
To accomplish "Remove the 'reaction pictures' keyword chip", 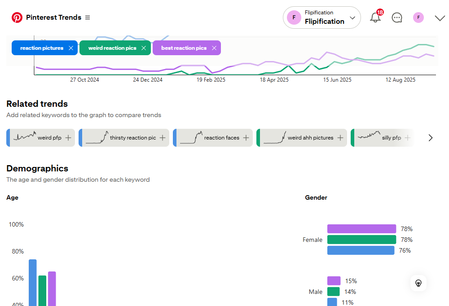I will click(x=71, y=48).
